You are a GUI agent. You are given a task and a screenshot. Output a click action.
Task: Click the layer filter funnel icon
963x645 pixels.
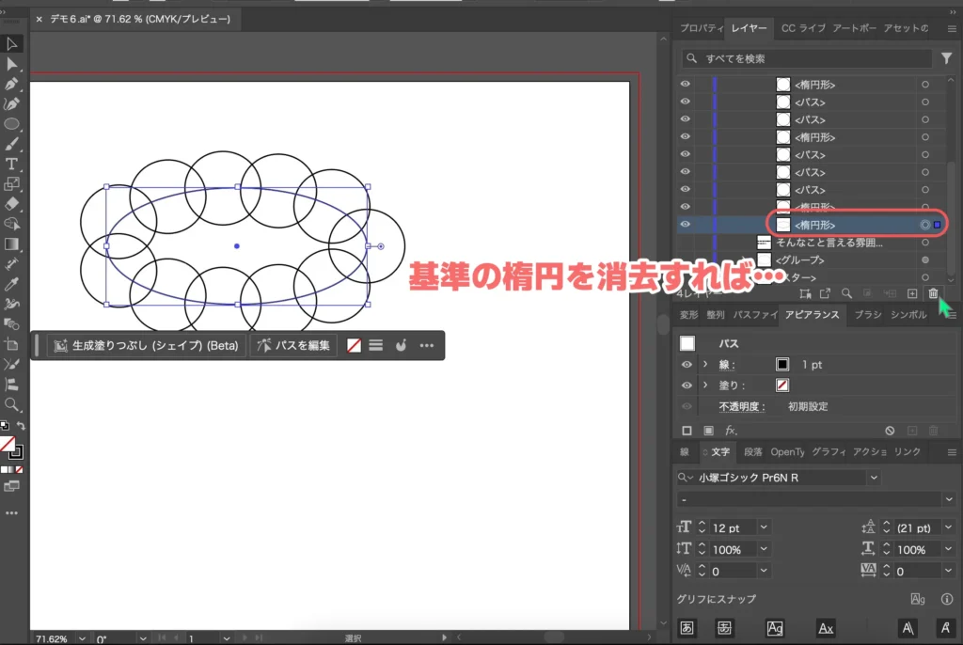(x=946, y=58)
